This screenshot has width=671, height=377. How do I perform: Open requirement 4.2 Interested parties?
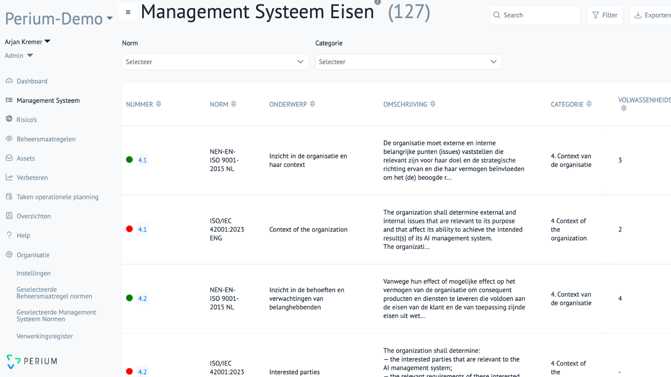click(143, 372)
